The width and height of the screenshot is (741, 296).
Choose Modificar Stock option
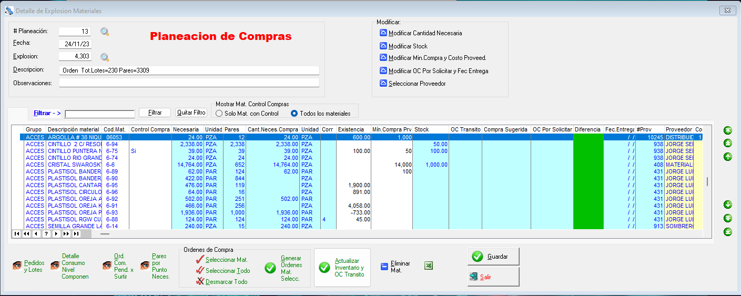403,46
